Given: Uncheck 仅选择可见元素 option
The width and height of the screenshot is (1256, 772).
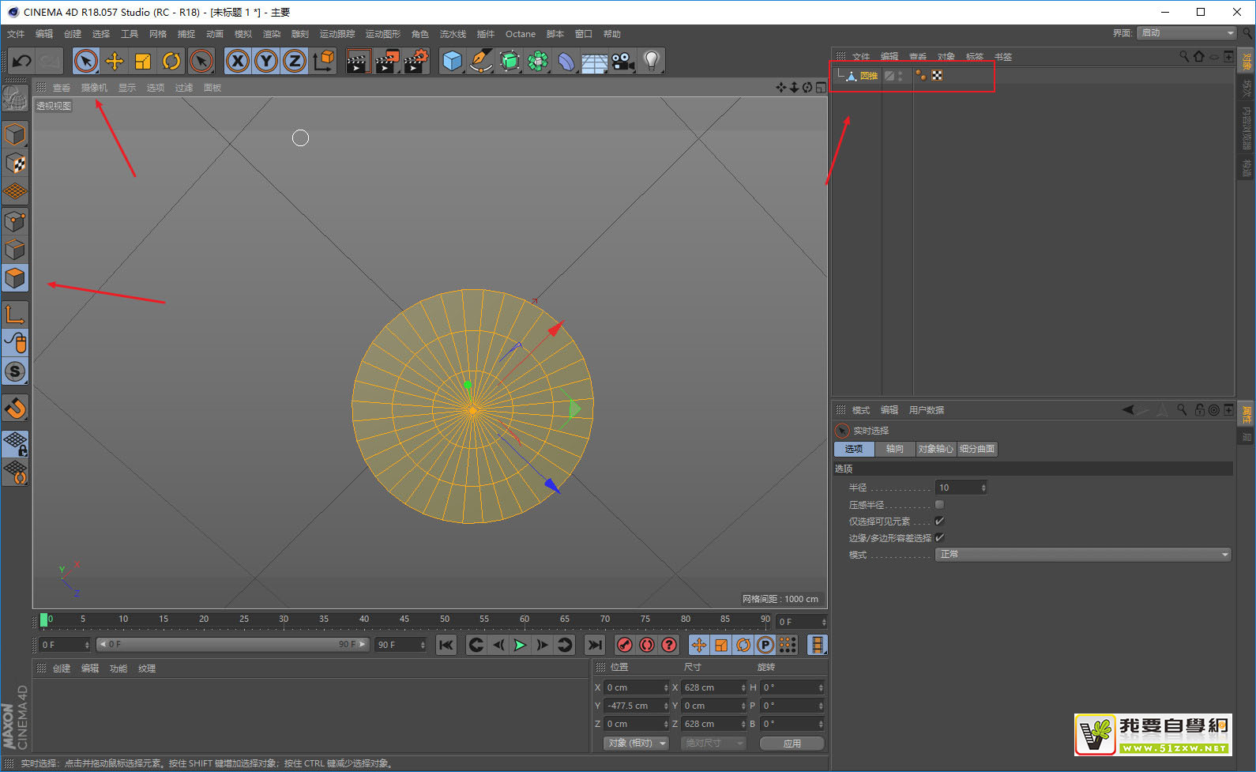Looking at the screenshot, I should pyautogui.click(x=939, y=521).
